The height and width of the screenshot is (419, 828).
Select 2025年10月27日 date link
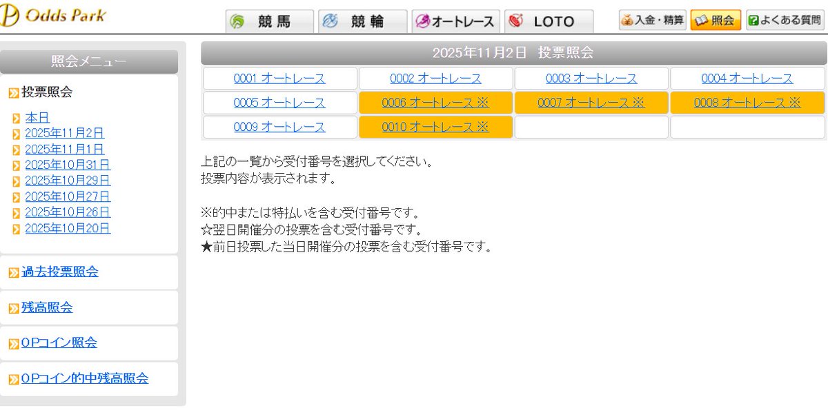[x=68, y=196]
